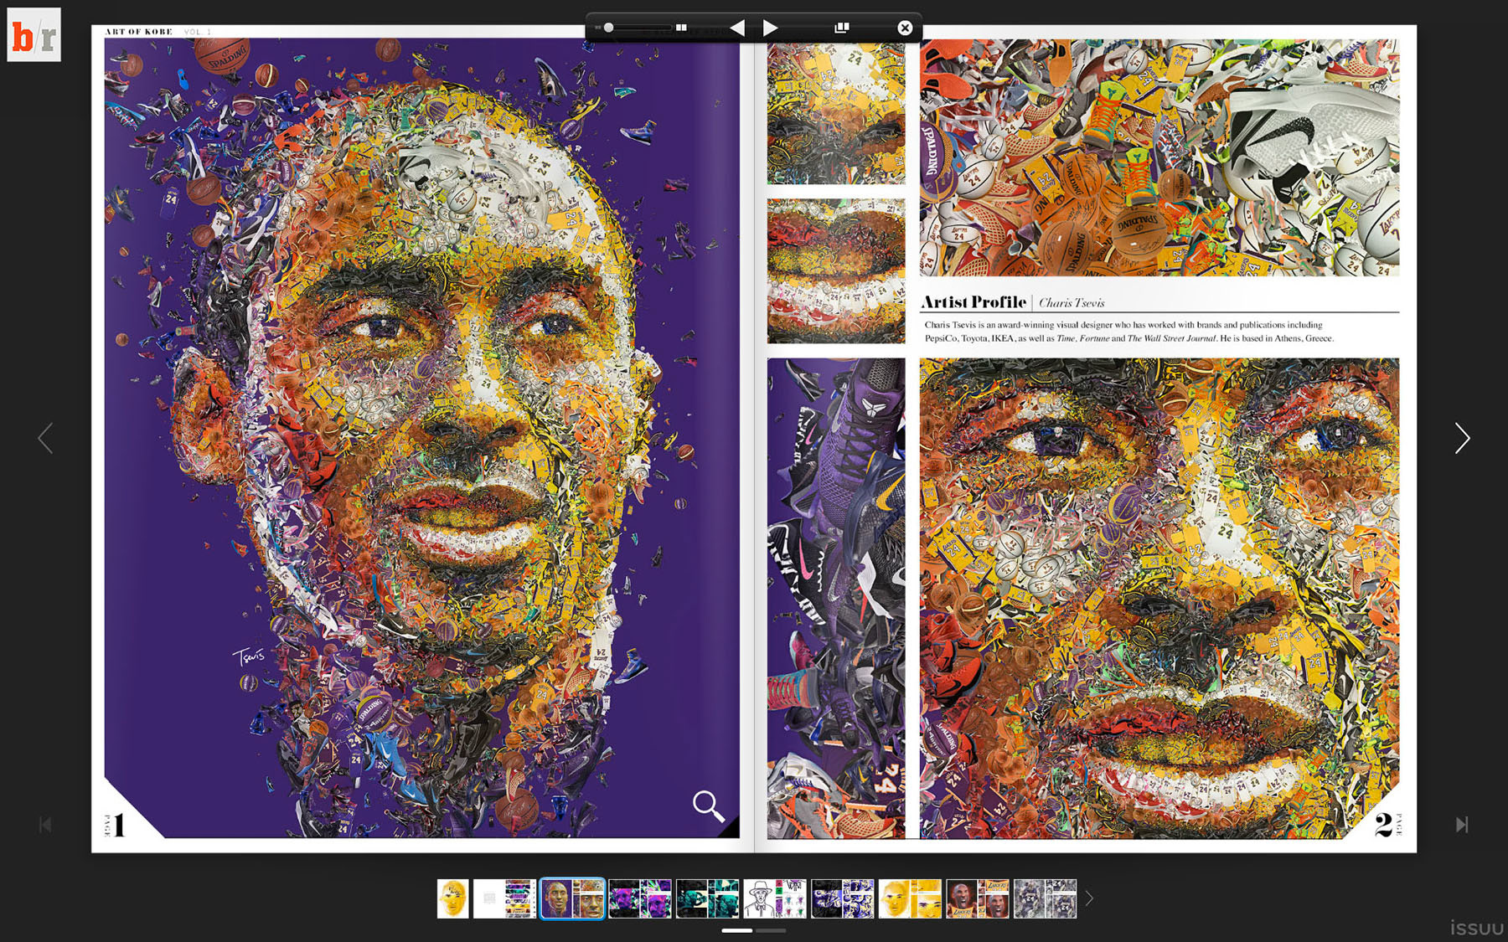Select the yellow face cover thumbnail
The height and width of the screenshot is (942, 1508).
pyautogui.click(x=453, y=898)
